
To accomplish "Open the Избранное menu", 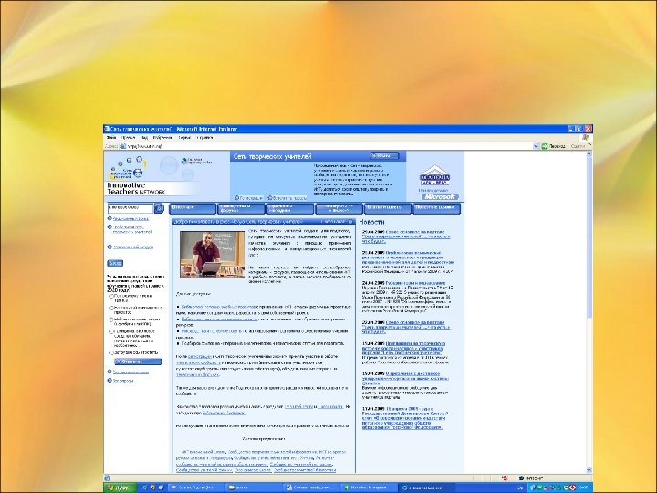I will (x=162, y=138).
